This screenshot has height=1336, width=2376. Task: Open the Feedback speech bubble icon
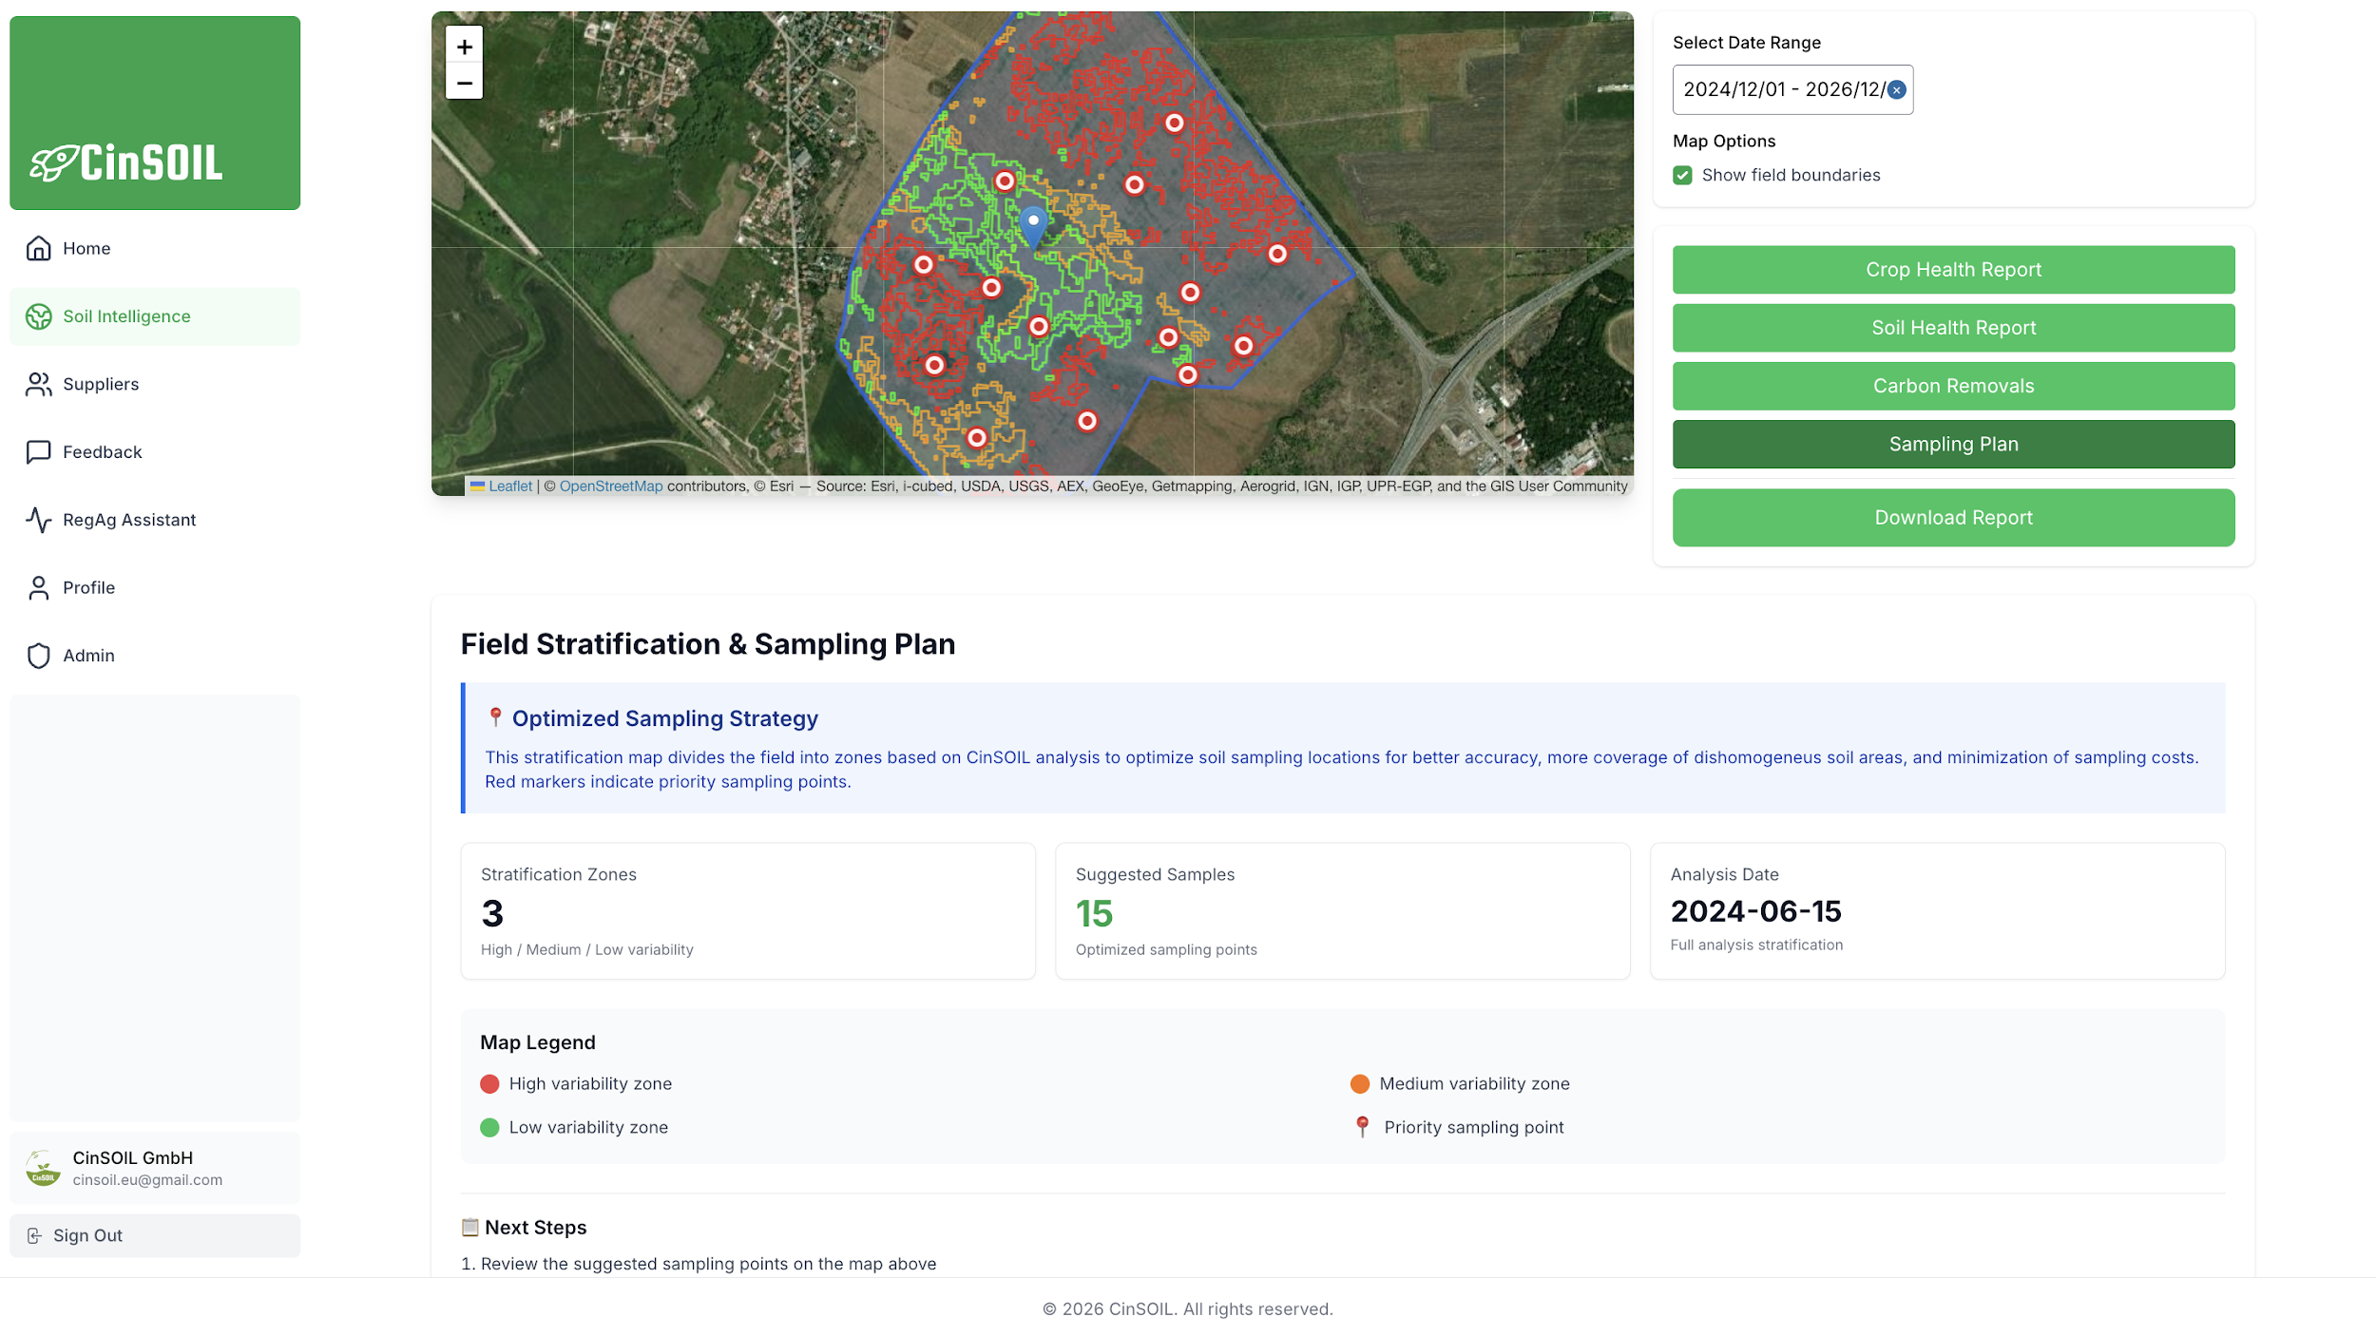(x=38, y=452)
